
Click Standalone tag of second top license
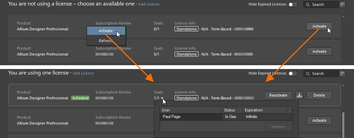(x=186, y=54)
